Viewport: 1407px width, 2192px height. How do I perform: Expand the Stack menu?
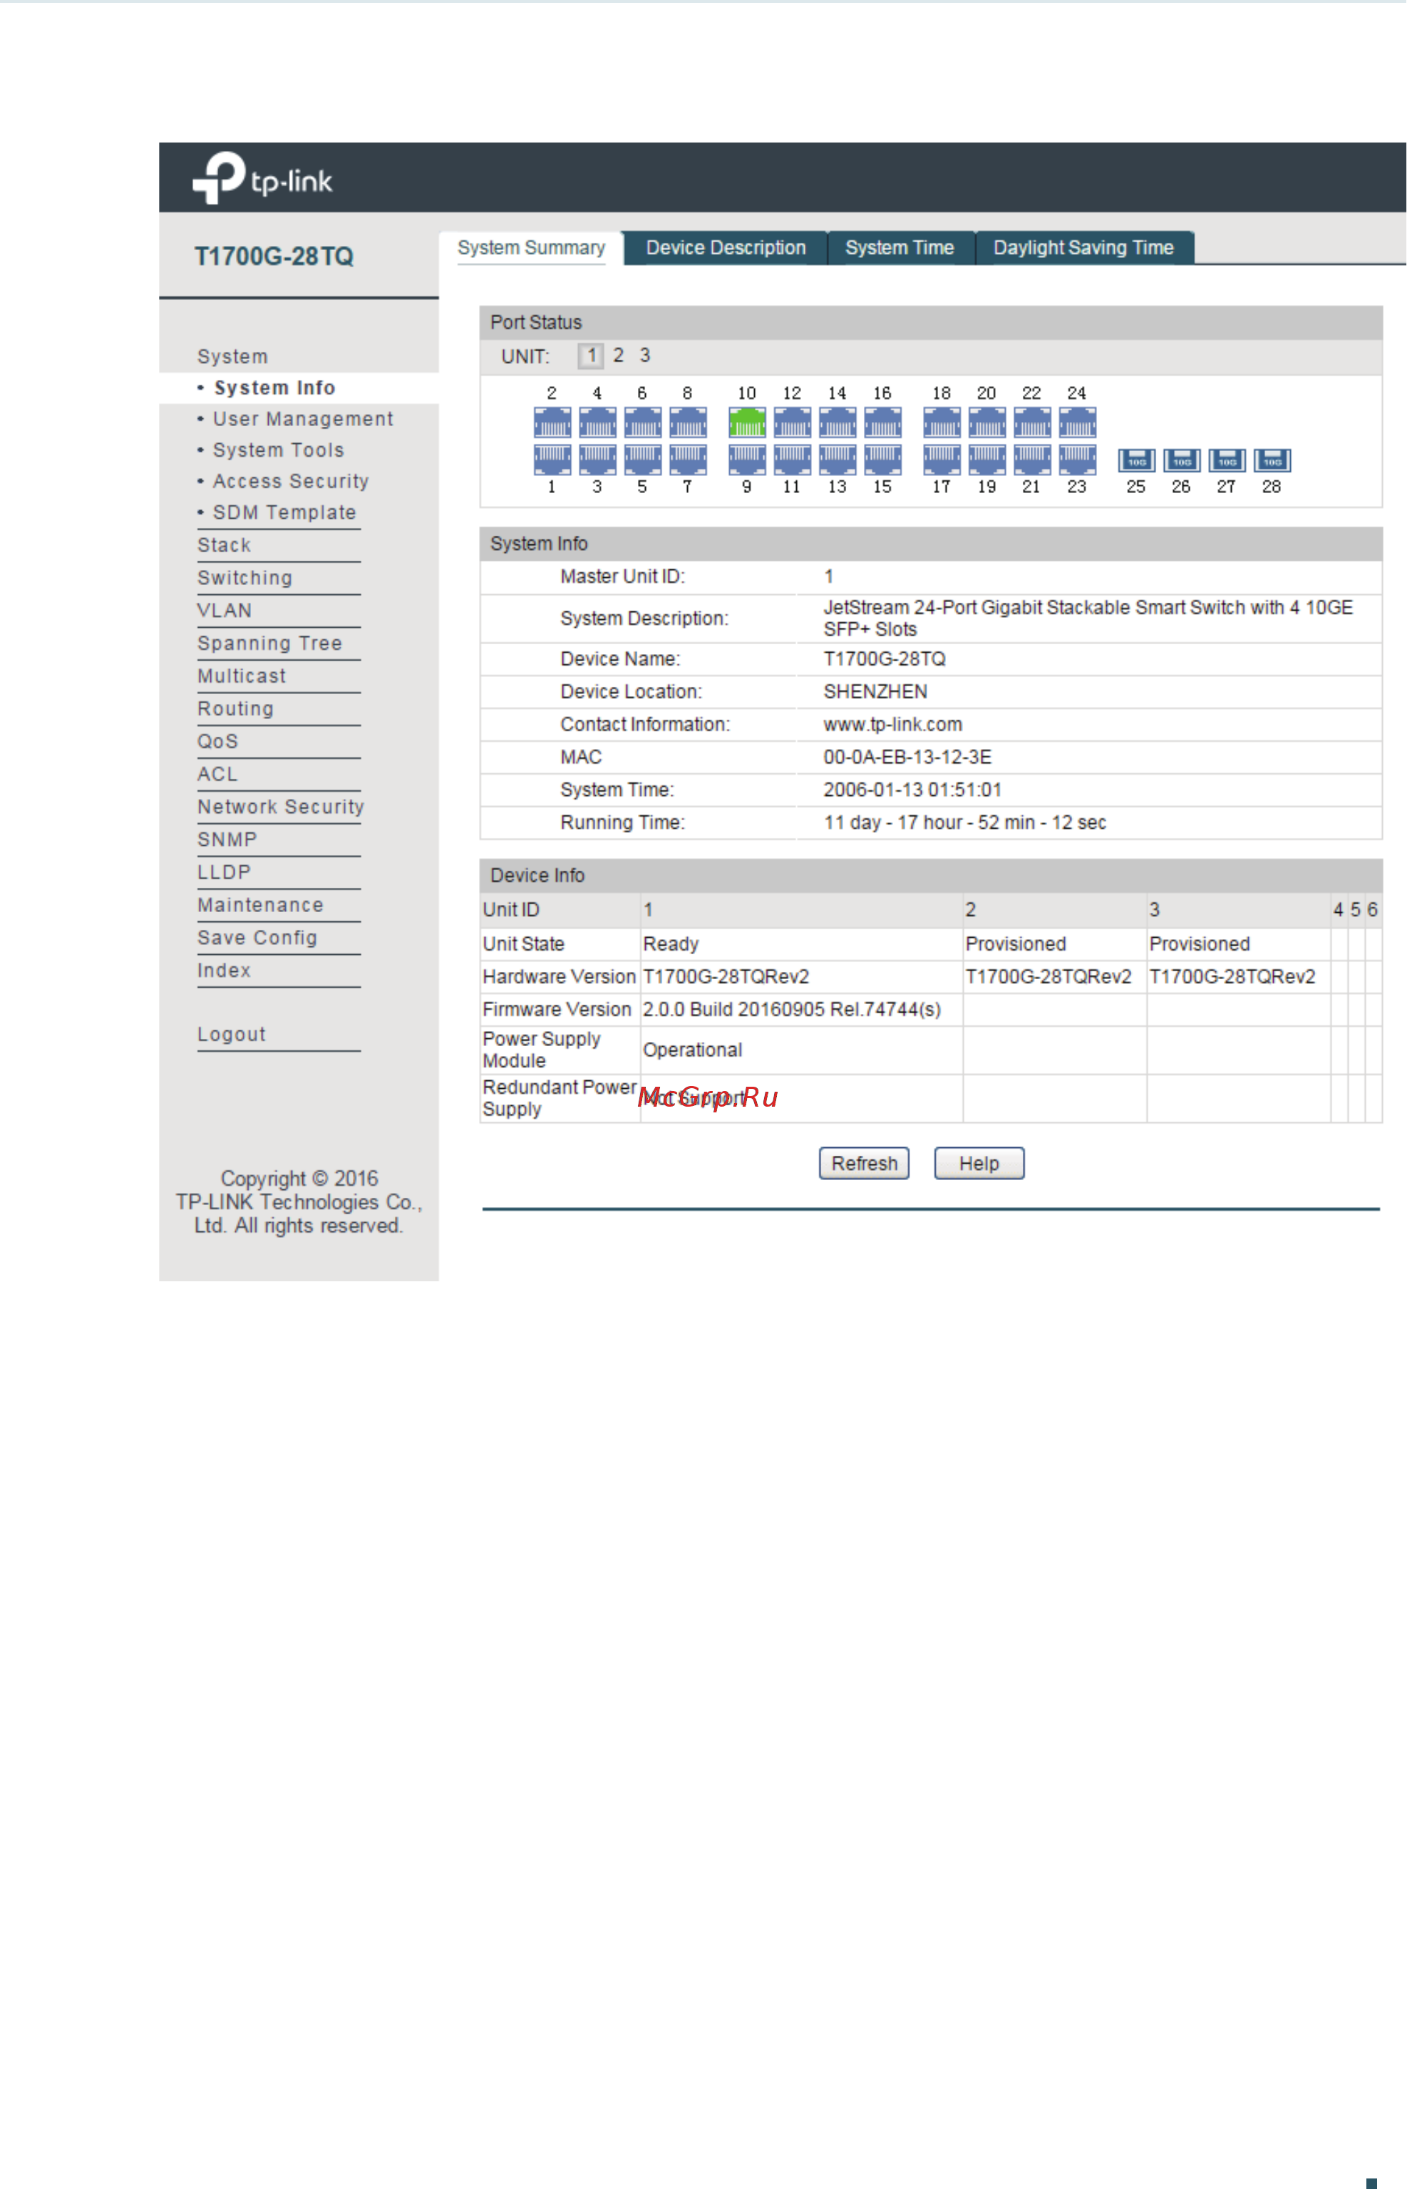[225, 545]
